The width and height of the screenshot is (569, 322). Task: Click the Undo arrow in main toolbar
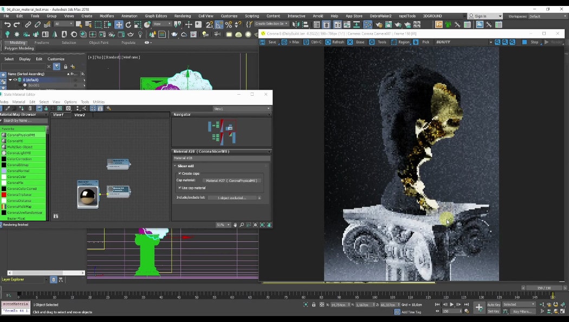[x=7, y=25]
